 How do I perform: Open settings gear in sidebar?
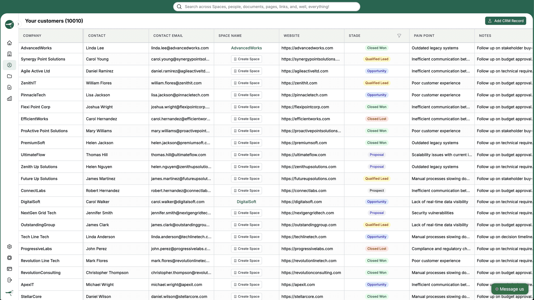(9, 247)
